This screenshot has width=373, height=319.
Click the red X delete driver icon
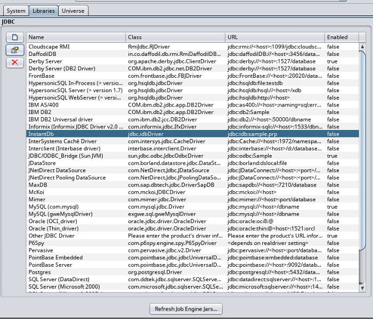point(14,63)
